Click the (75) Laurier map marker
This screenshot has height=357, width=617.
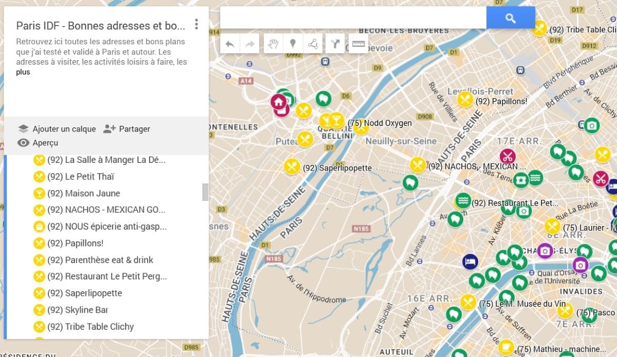click(x=552, y=226)
